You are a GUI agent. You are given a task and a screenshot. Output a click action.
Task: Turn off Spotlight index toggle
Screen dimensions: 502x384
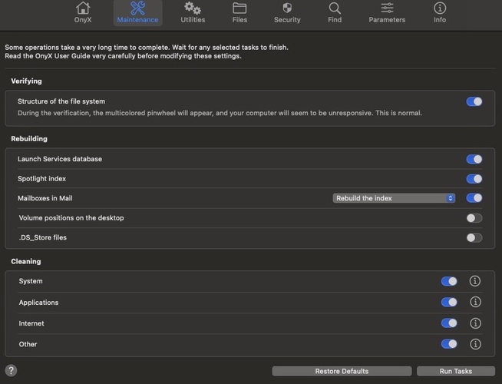(474, 179)
